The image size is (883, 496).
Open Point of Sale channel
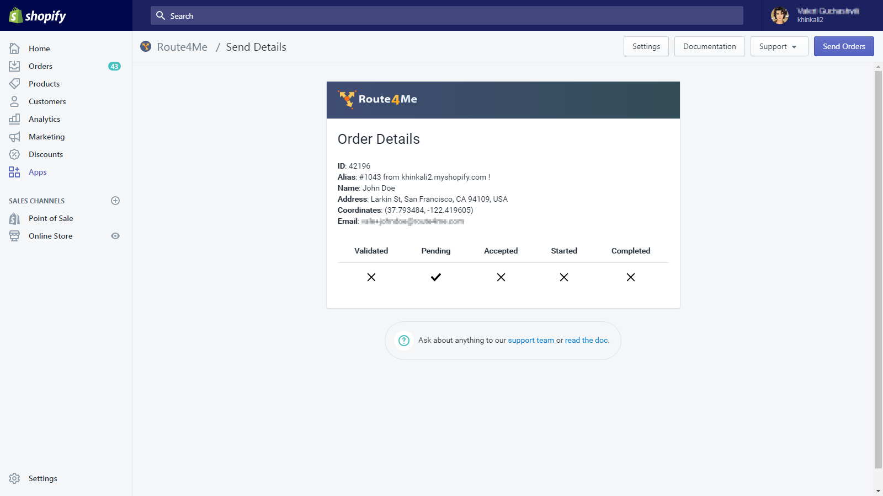[51, 218]
